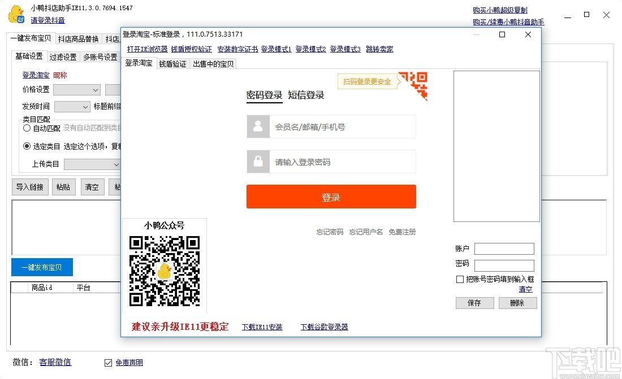622x379 pixels.
Task: Click the yellow duck app logo
Action: coord(16,14)
